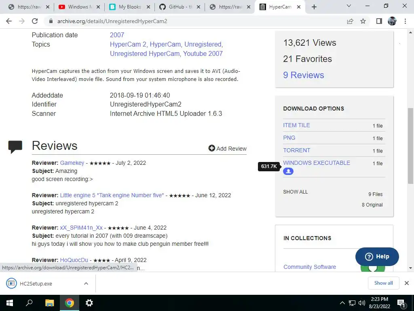Show hidden system tray icons
Image resolution: width=414 pixels, height=311 pixels.
point(342,303)
